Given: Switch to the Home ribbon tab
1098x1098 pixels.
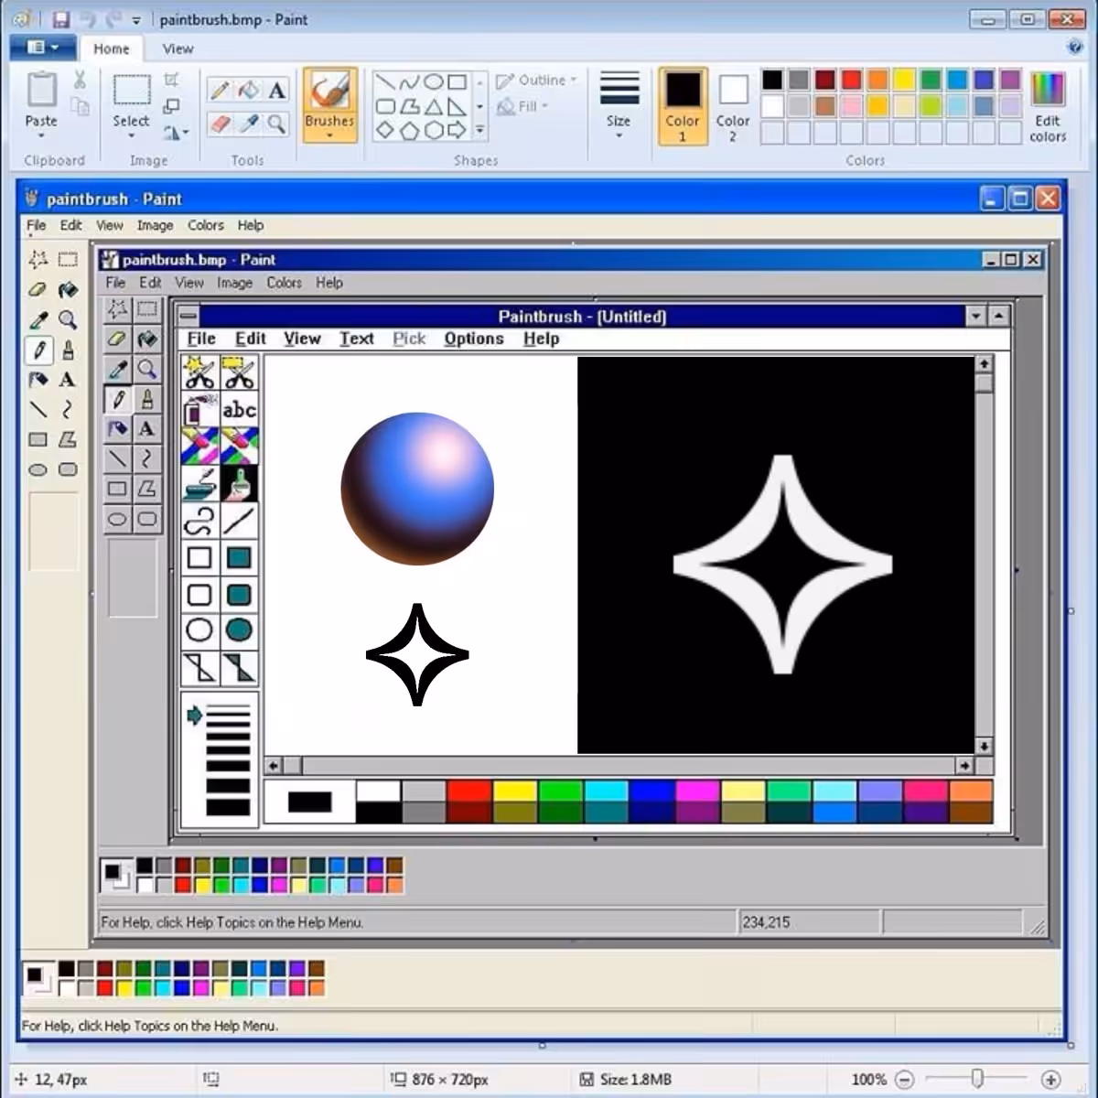Looking at the screenshot, I should [x=112, y=48].
